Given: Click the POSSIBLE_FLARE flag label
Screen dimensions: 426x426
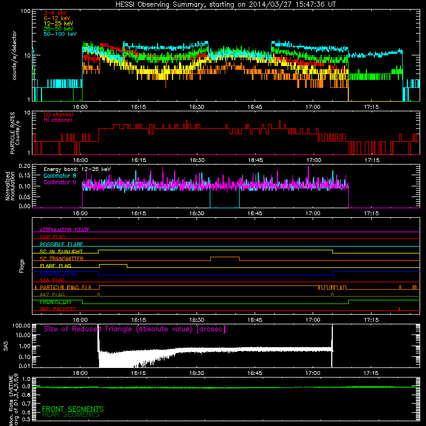Looking at the screenshot, I should pyautogui.click(x=61, y=244).
